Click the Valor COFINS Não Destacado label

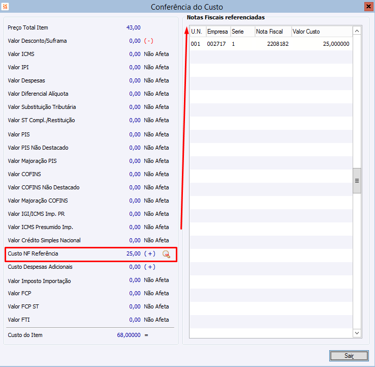[44, 187]
